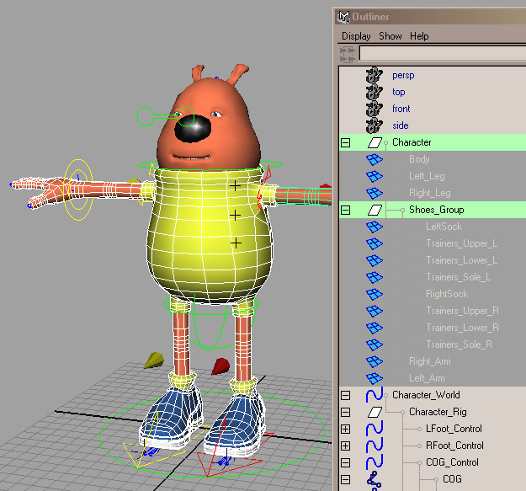Viewport: 526px width, 491px height.
Task: Click the curve icon for LFoot_Control
Action: pos(375,429)
